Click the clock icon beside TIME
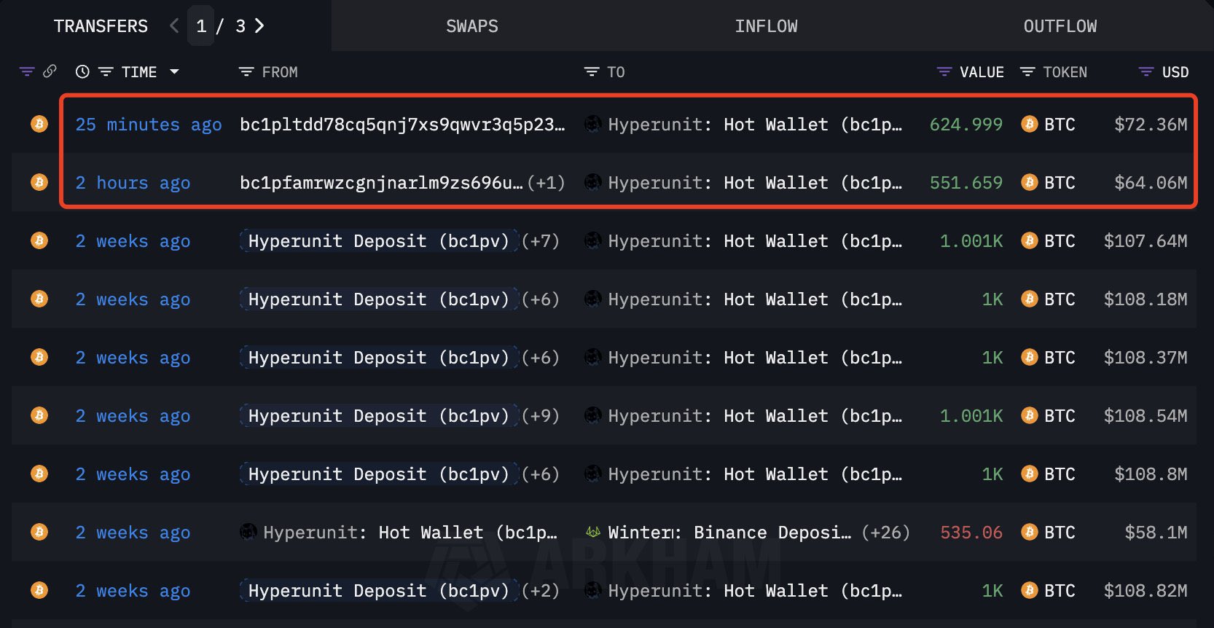 pos(82,71)
